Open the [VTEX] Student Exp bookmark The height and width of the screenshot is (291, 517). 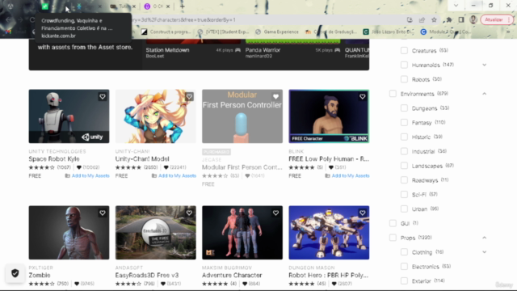pyautogui.click(x=223, y=32)
